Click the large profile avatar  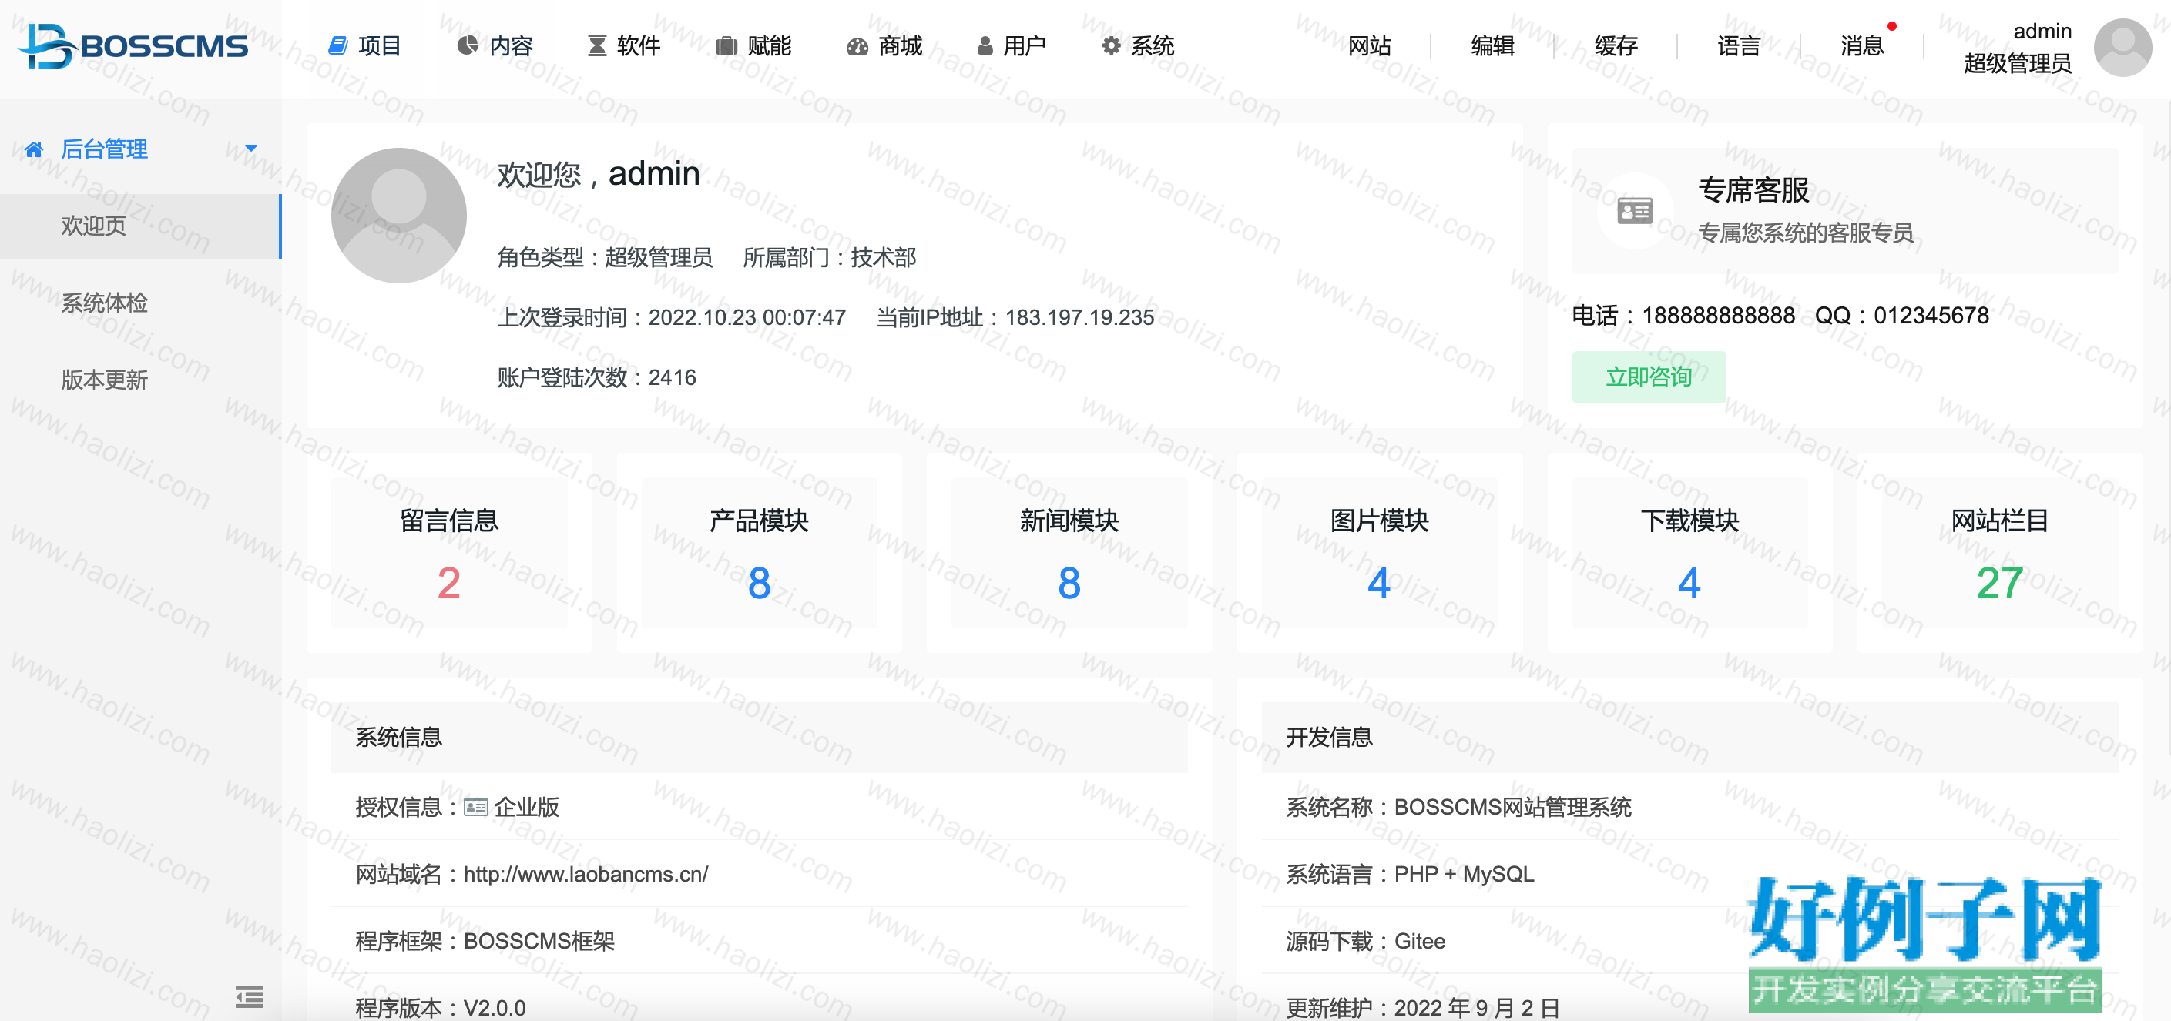[398, 216]
